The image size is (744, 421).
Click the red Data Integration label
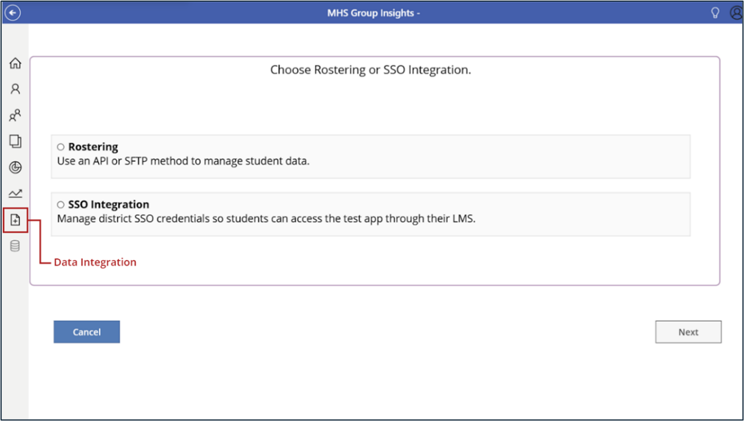[95, 263]
